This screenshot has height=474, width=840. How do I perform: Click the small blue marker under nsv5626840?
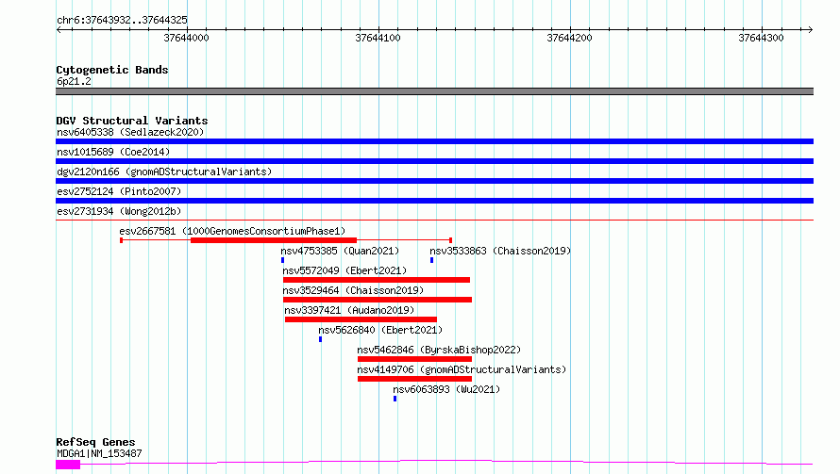coord(320,339)
